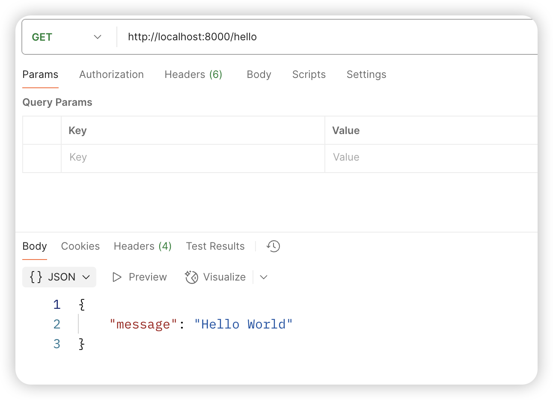Viewport: 553px width, 400px height.
Task: Open the Scripts tab
Action: (309, 75)
